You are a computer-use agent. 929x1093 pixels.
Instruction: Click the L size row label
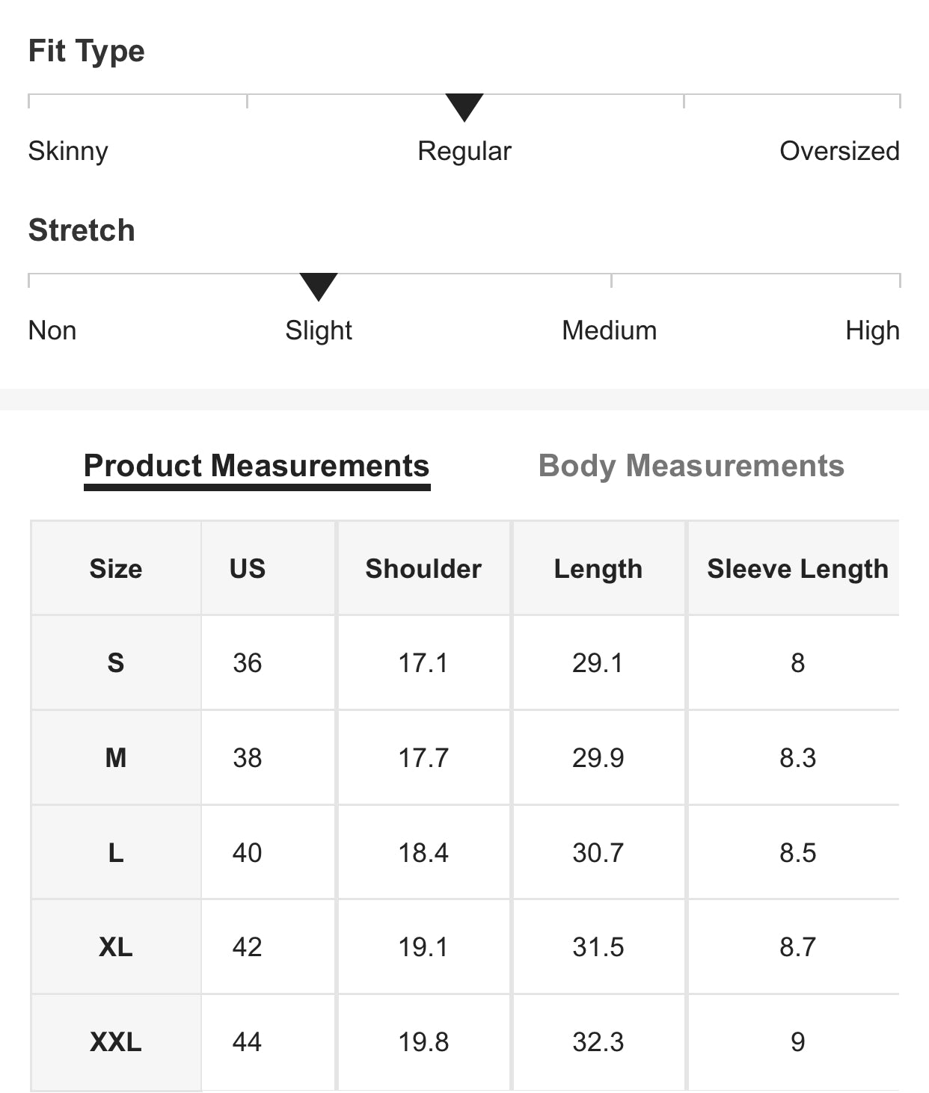(x=116, y=853)
